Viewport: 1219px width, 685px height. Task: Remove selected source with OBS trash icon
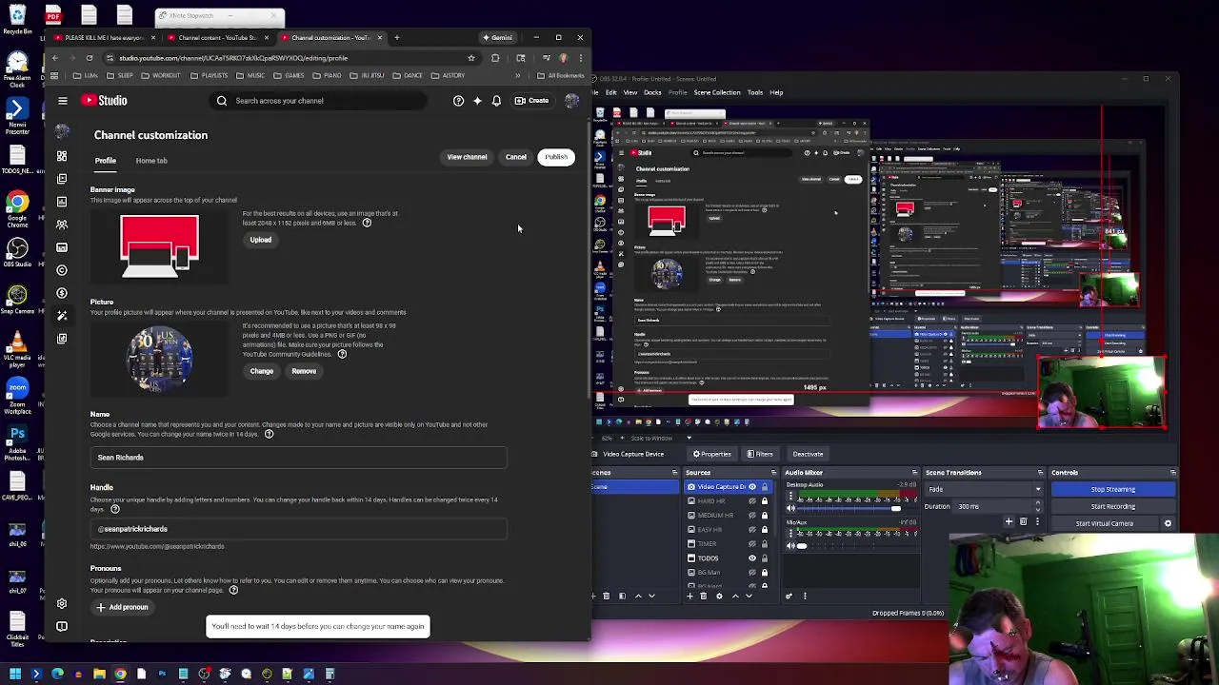coord(705,597)
